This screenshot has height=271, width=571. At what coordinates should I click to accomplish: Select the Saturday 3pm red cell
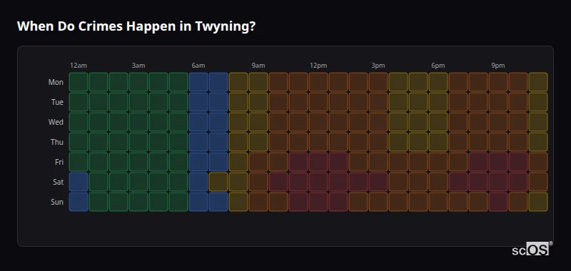tap(378, 182)
